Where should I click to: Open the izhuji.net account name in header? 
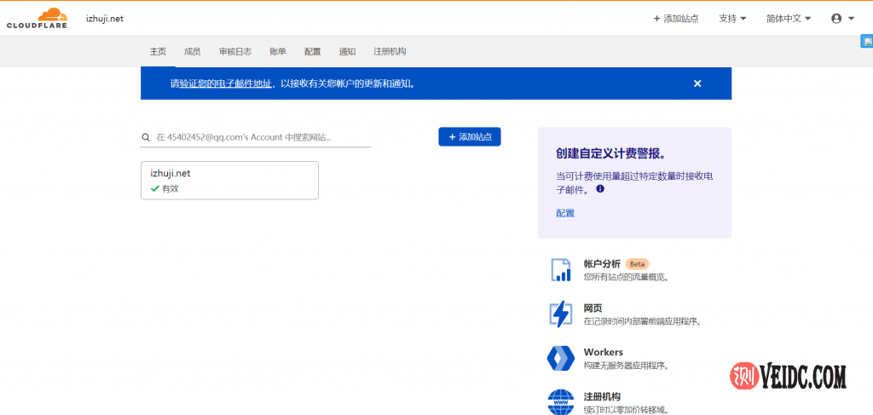tap(105, 19)
